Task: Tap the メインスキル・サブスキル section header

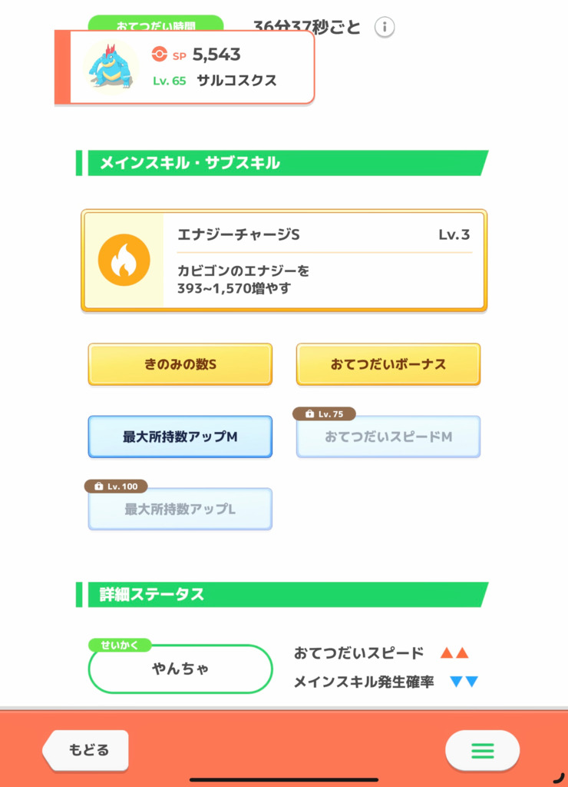Action: 282,163
